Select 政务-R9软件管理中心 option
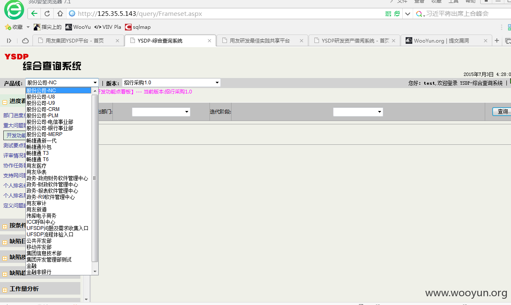511x305 pixels. tap(58, 197)
